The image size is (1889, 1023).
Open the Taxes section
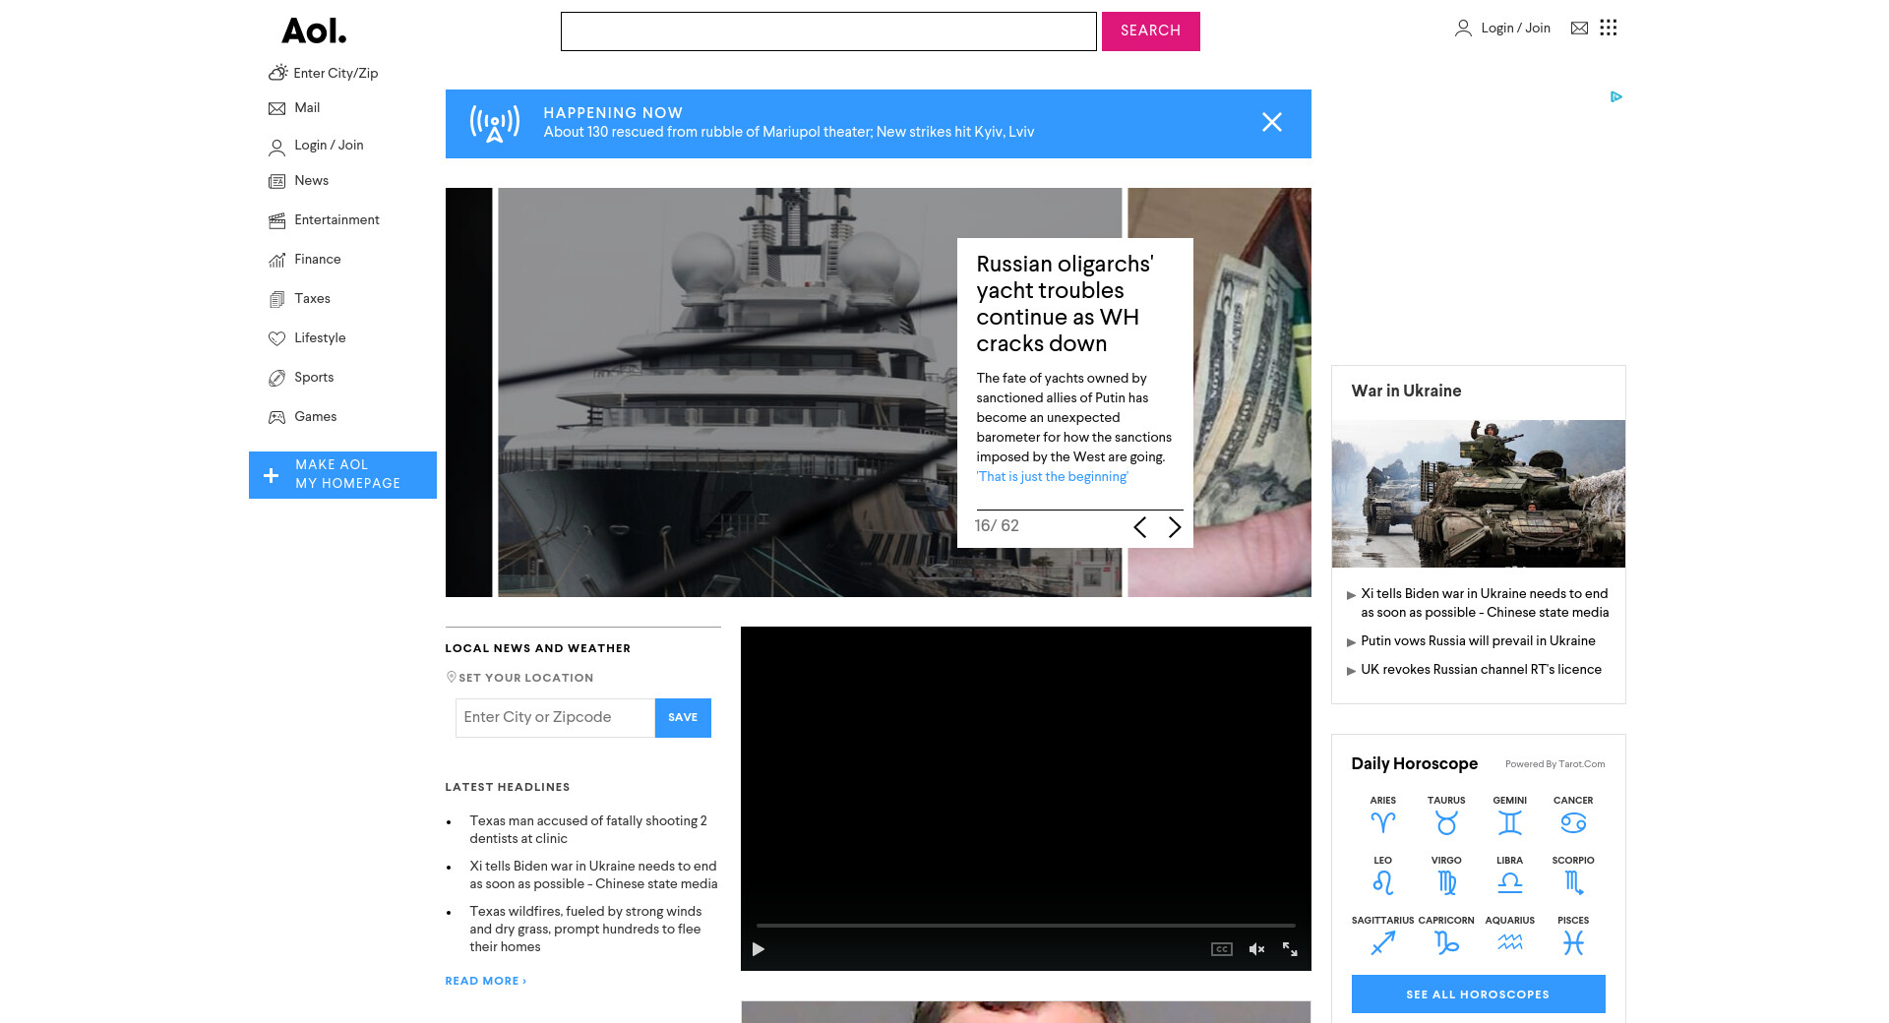pos(312,299)
